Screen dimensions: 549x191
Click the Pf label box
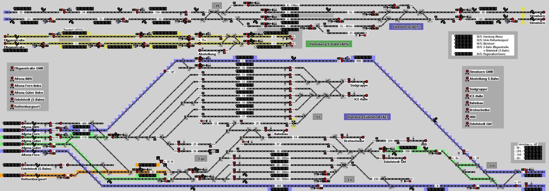[x=217, y=6]
